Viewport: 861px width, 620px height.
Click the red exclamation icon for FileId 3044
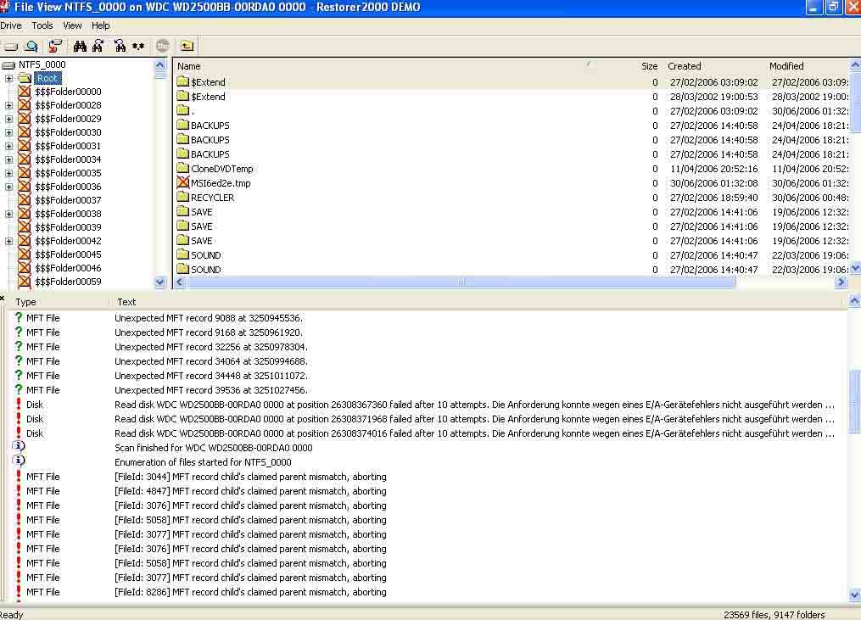[19, 476]
